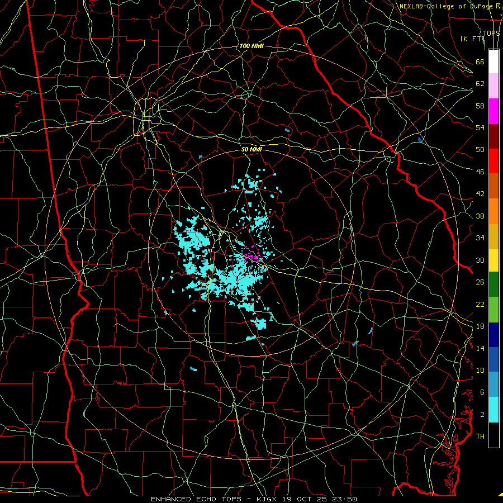Click the legend value "62"
This screenshot has width=503, height=503.
pyautogui.click(x=480, y=83)
